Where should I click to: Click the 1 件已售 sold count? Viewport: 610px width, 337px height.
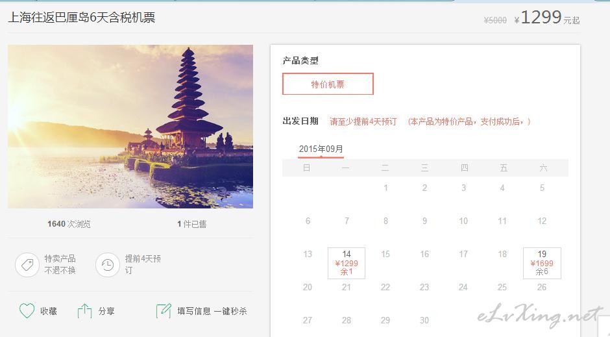pos(192,224)
